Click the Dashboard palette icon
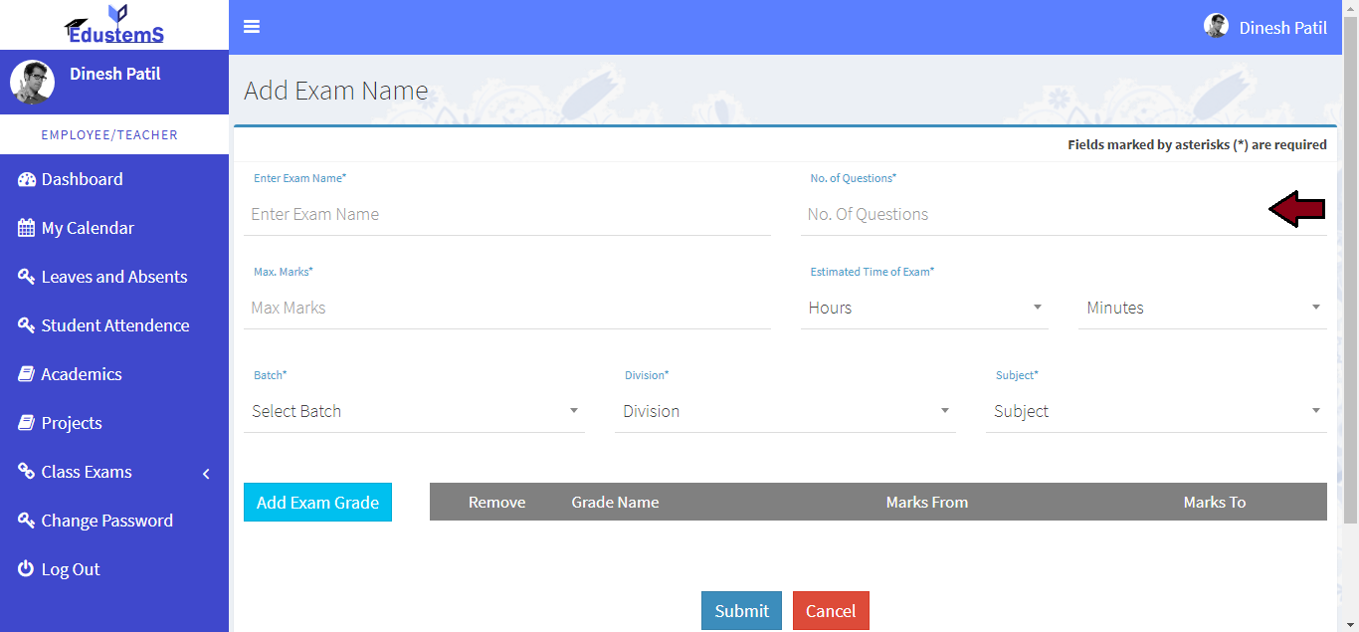Screen dimensions: 1359x632 tap(27, 180)
